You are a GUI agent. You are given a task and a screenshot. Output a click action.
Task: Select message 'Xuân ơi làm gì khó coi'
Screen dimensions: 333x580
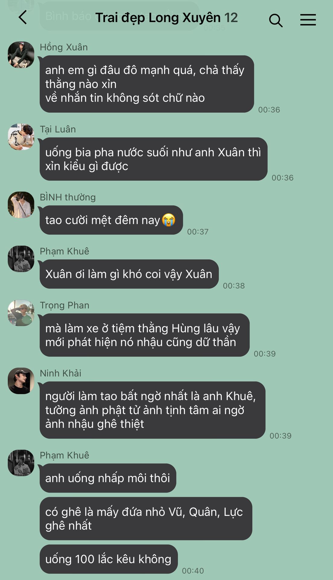pos(129,274)
